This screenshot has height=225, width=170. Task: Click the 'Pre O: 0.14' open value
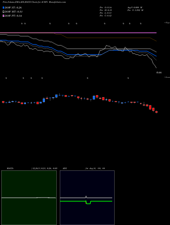(105, 7)
